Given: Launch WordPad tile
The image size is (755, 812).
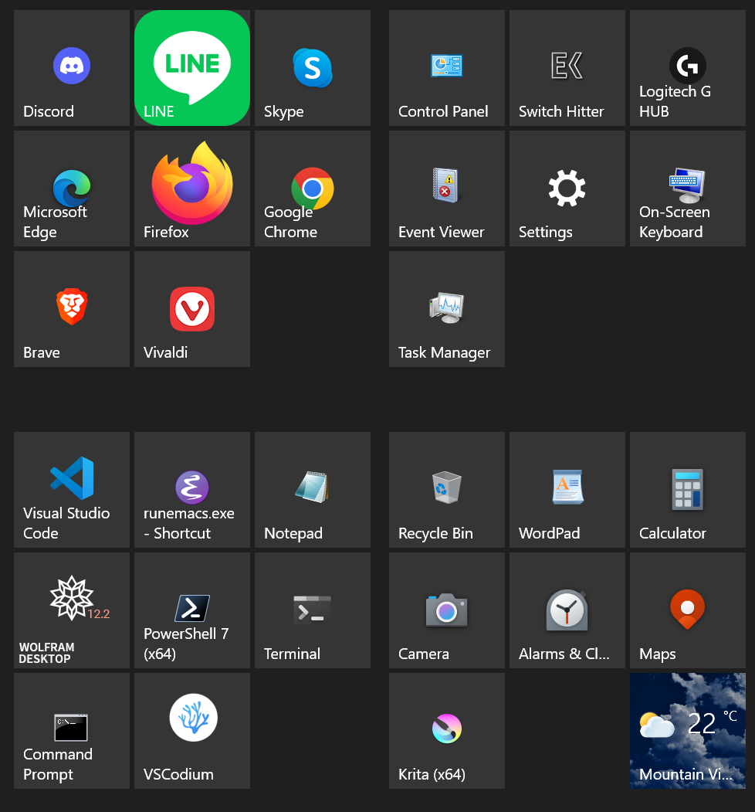Looking at the screenshot, I should (567, 490).
